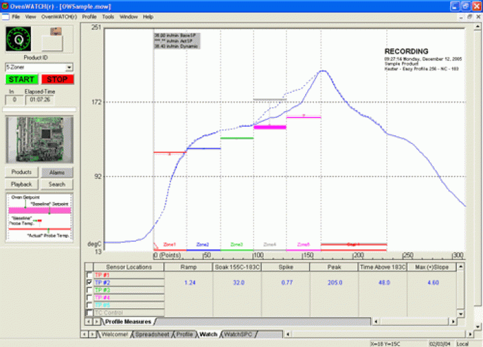The width and height of the screenshot is (483, 347).
Task: Click the document icon left of File menu
Action: click(5, 17)
